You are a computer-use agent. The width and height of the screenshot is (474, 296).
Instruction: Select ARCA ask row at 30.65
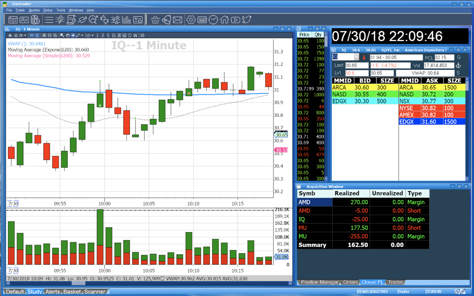[x=432, y=87]
